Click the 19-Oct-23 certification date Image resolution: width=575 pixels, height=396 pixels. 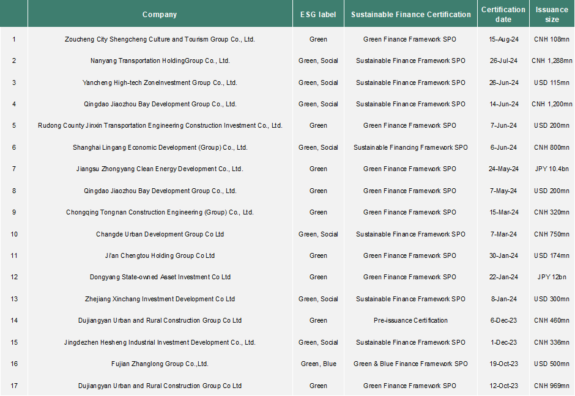503,364
